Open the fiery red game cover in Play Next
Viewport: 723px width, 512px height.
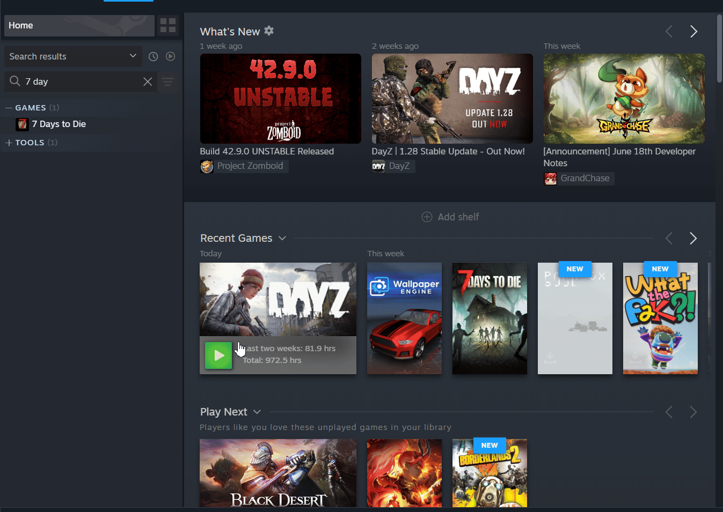click(x=404, y=473)
